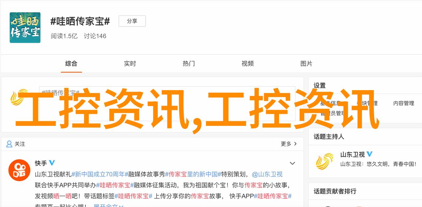The height and width of the screenshot is (207, 422).
Task: Click the 快手 orange camera avatar
Action: pos(19,170)
